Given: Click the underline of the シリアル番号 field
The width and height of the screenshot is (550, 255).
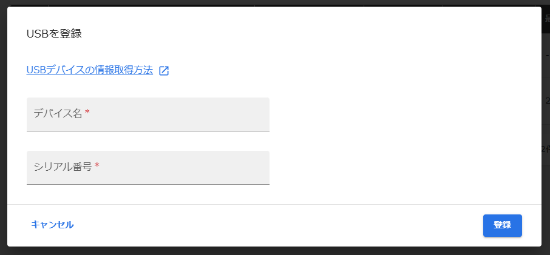Looking at the screenshot, I should (x=148, y=184).
